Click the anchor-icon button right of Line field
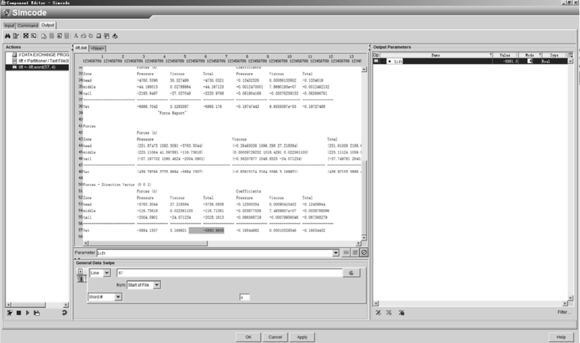 (x=351, y=273)
